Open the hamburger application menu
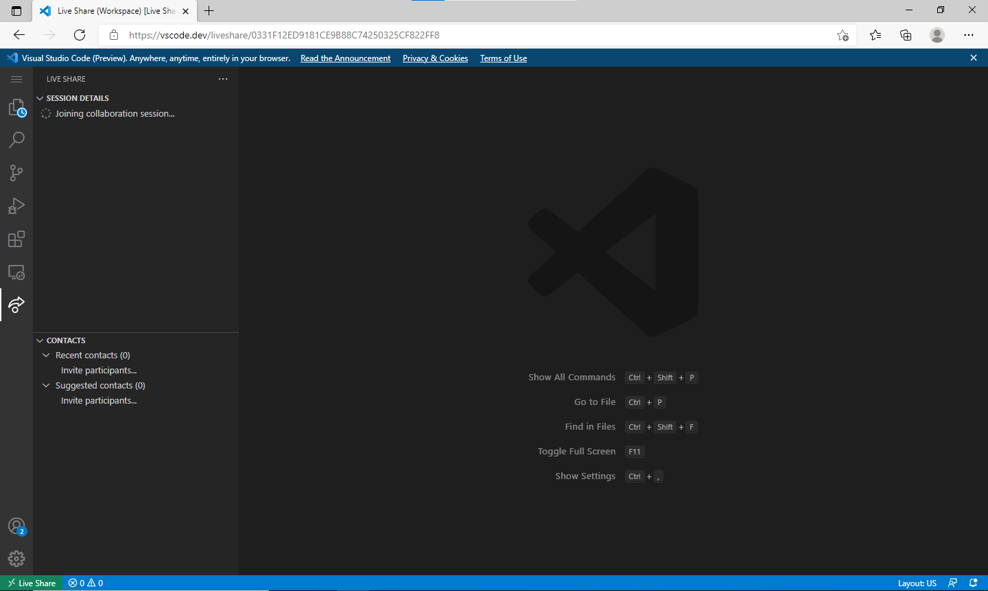This screenshot has height=591, width=988. coord(16,79)
